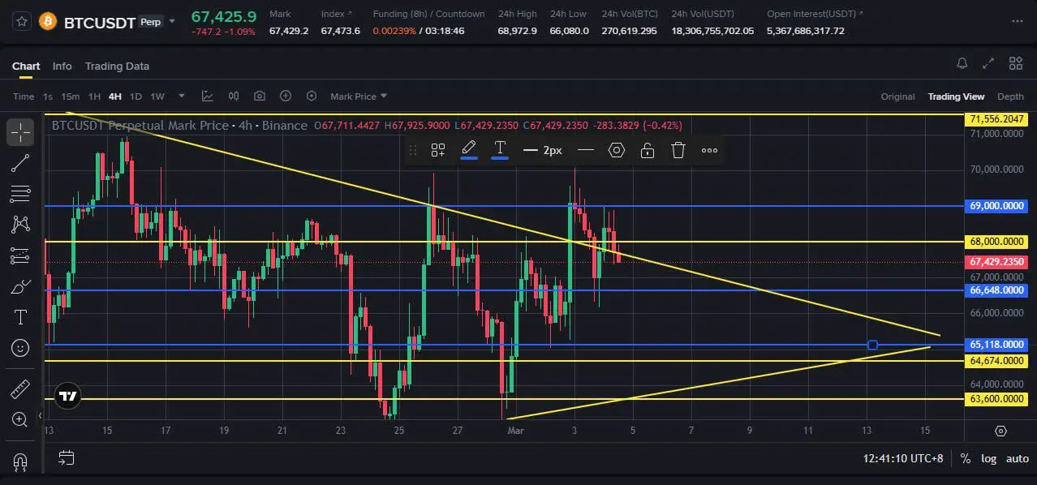Change text color with T icon
This screenshot has height=485, width=1037.
(x=500, y=149)
